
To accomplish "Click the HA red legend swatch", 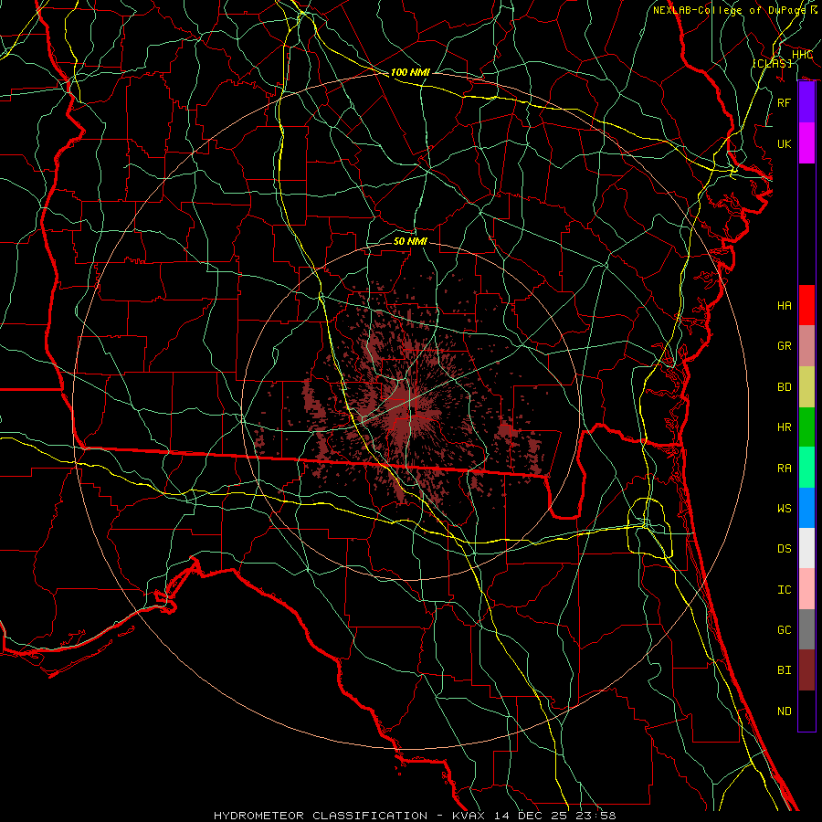I will tap(806, 305).
